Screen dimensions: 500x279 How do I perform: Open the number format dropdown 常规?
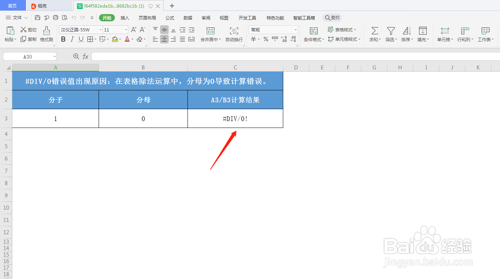coord(296,30)
